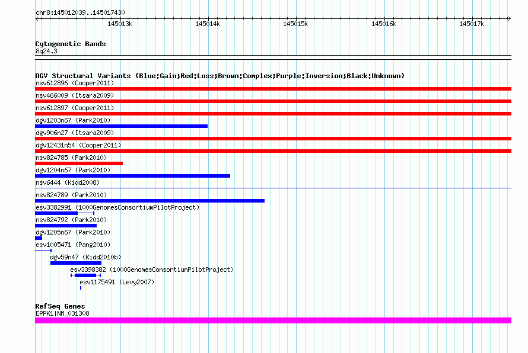Open the dgv59n47 (Kidd2010b) label
528x353 pixels.
click(85, 257)
